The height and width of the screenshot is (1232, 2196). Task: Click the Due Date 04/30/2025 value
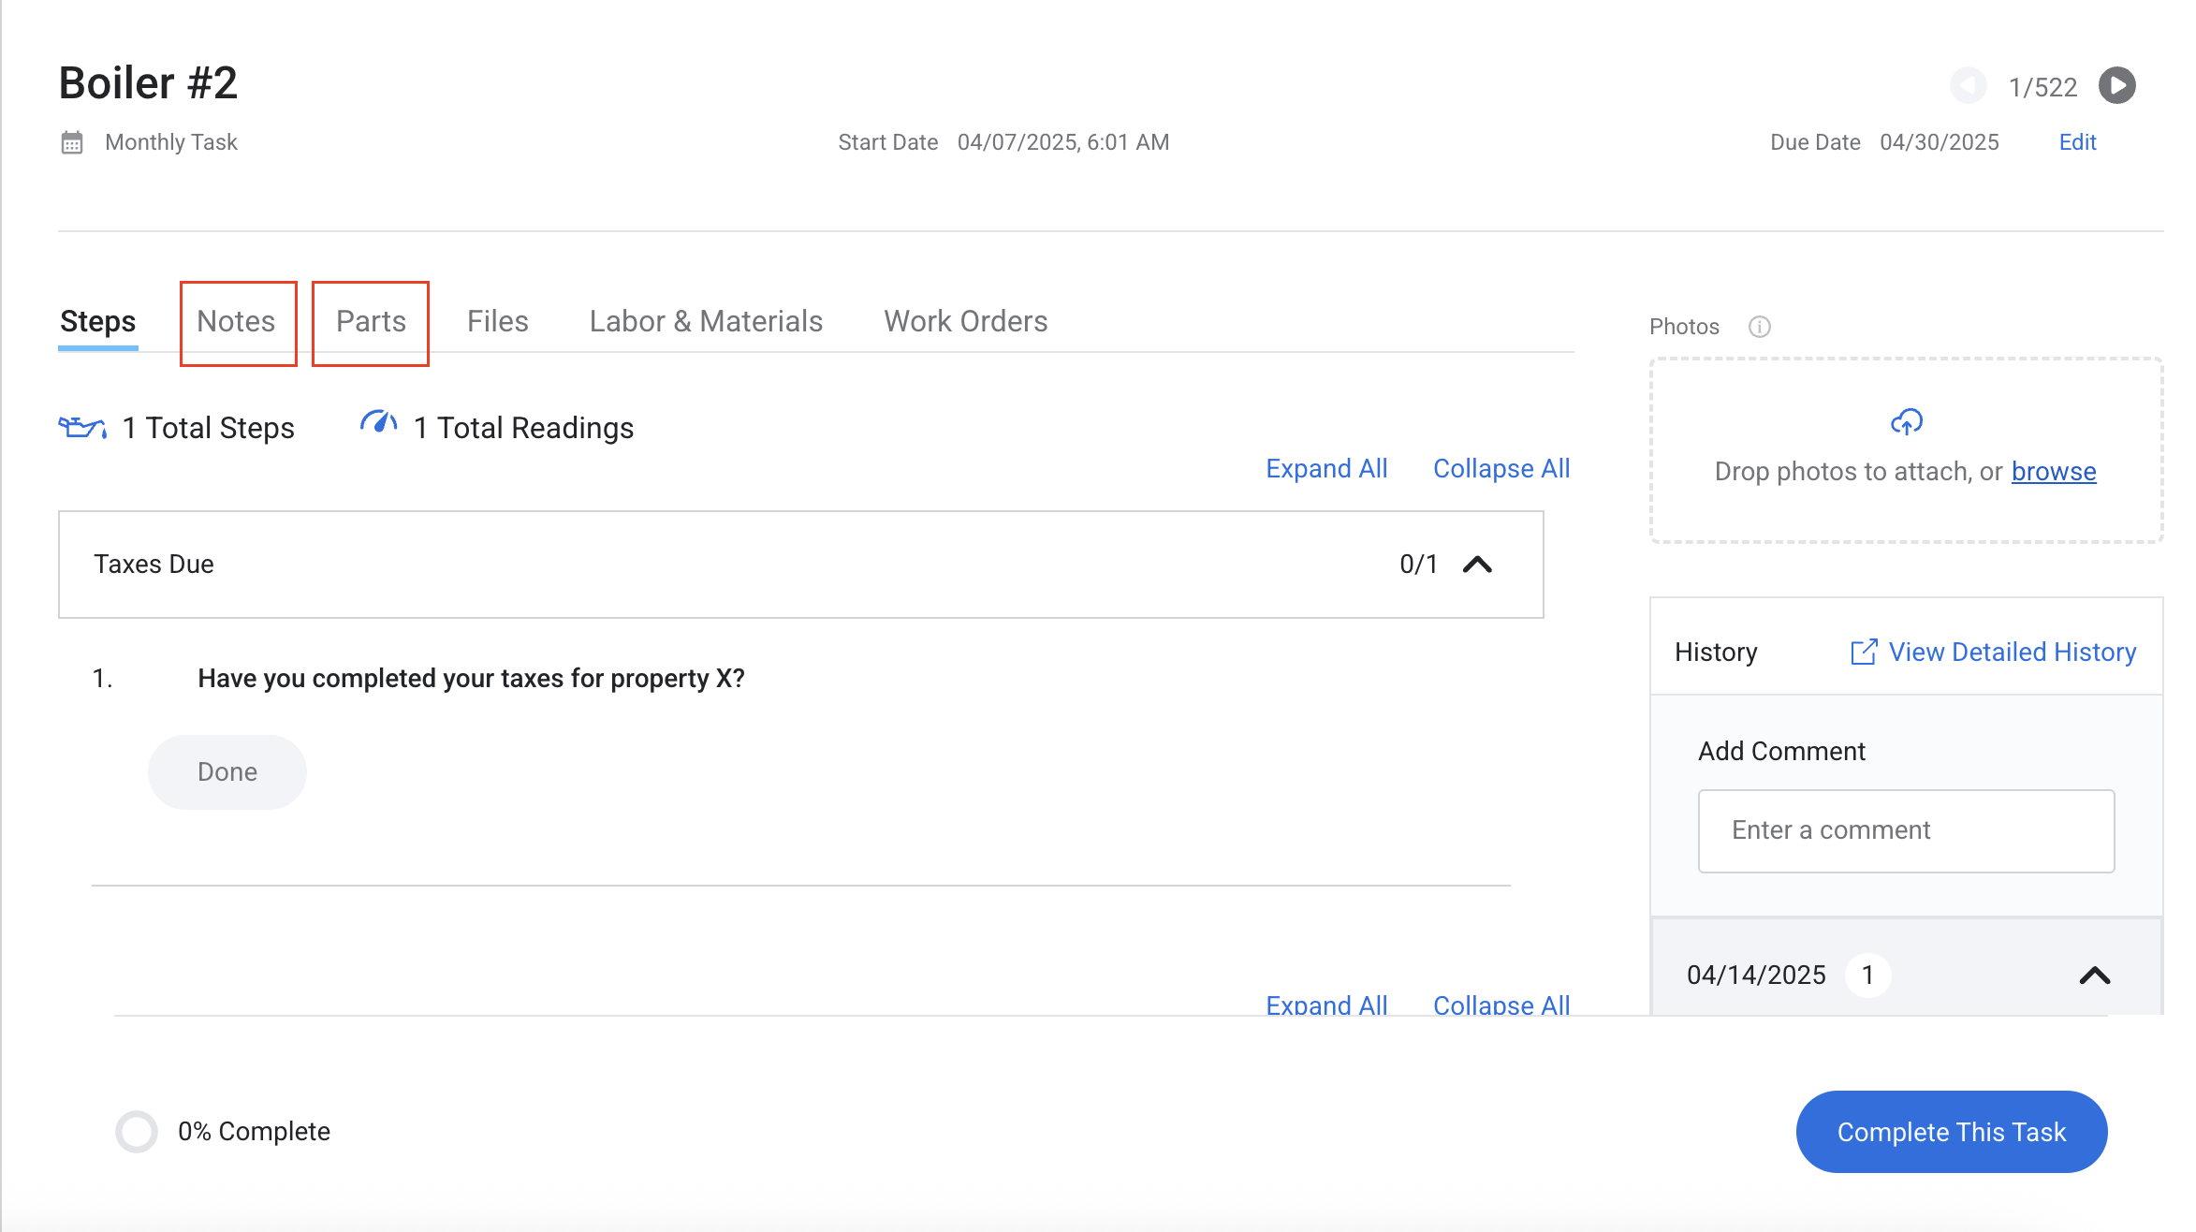(x=1940, y=142)
